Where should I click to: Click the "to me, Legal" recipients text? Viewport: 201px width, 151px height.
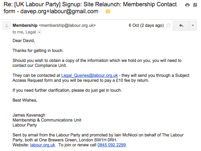[24, 32]
